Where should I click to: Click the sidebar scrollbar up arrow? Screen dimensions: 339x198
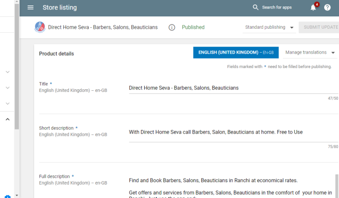17,1
